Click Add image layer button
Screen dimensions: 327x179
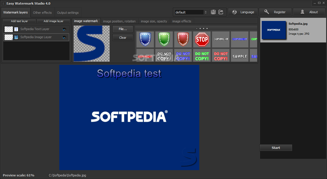pos(53,21)
